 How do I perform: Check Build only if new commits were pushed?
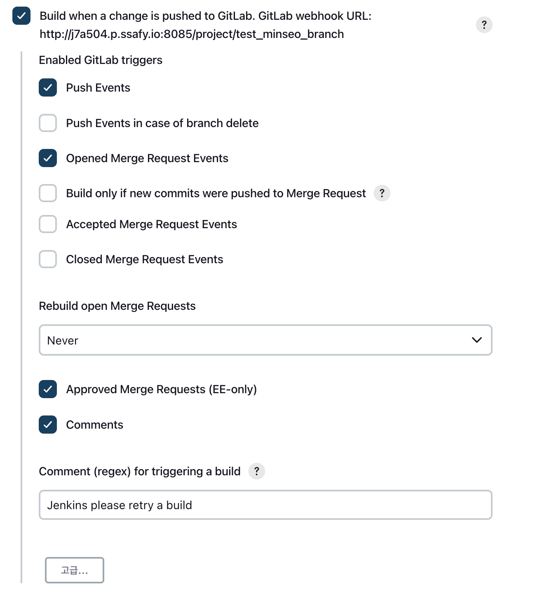click(x=48, y=193)
